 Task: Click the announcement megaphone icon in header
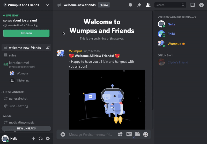[59, 5]
